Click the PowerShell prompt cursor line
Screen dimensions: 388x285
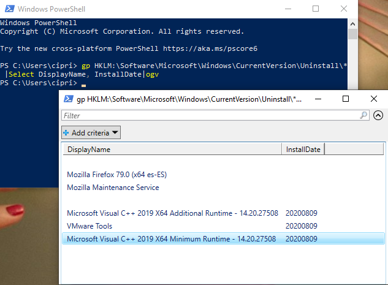(43, 83)
